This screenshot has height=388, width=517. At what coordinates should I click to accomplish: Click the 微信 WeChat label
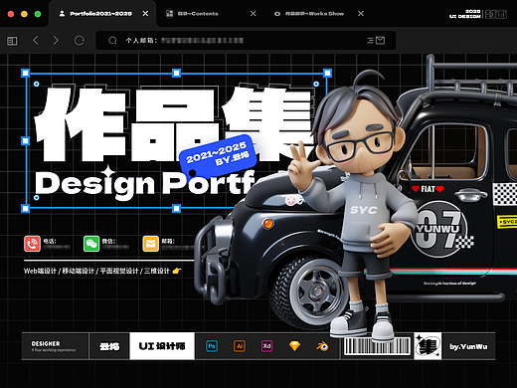[x=108, y=241]
